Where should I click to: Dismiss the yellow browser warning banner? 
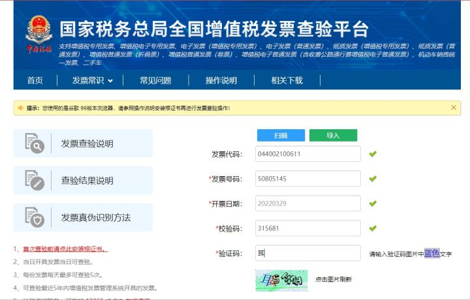pos(454,108)
